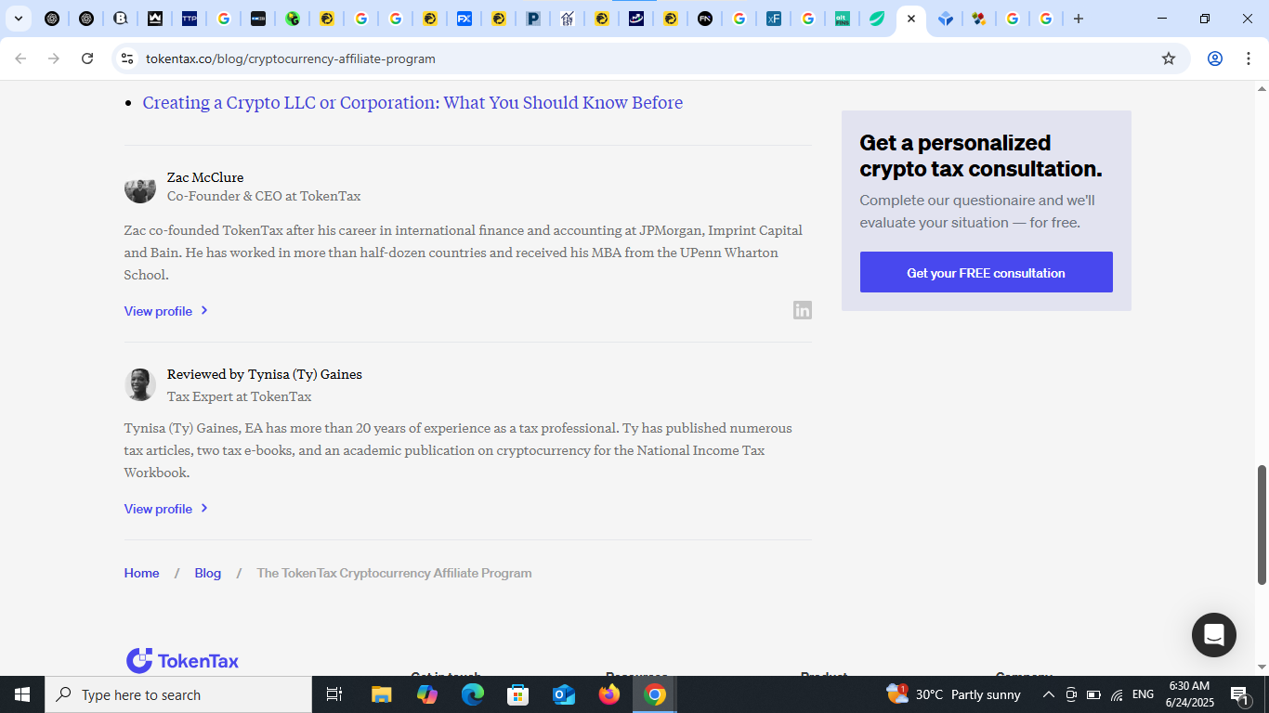View profile of Zac McClure

pyautogui.click(x=158, y=311)
